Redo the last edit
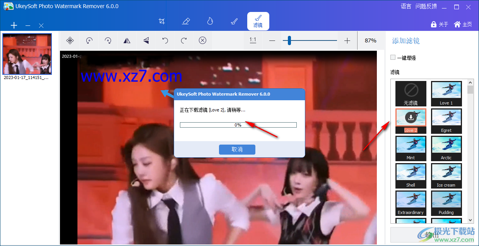Viewport: 479px width, 246px height. pos(184,40)
